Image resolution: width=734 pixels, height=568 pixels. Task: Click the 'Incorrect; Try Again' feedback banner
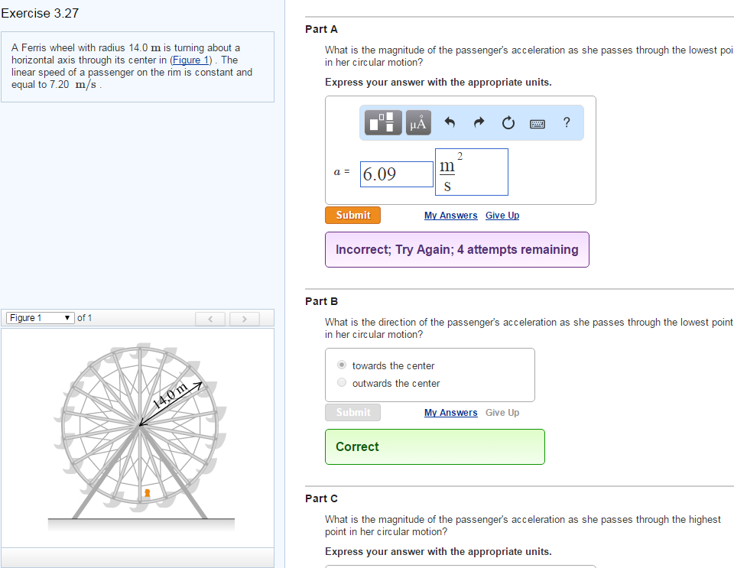456,249
